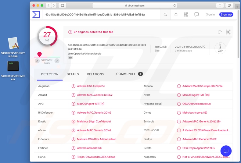
Task: Click the Sign in link
Action: click(x=210, y=14)
